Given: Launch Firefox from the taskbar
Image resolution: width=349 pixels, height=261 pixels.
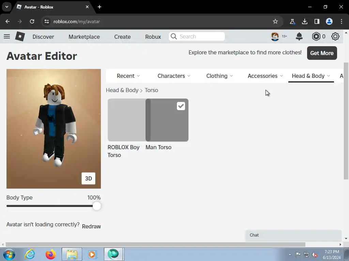Looking at the screenshot, I should (x=50, y=254).
